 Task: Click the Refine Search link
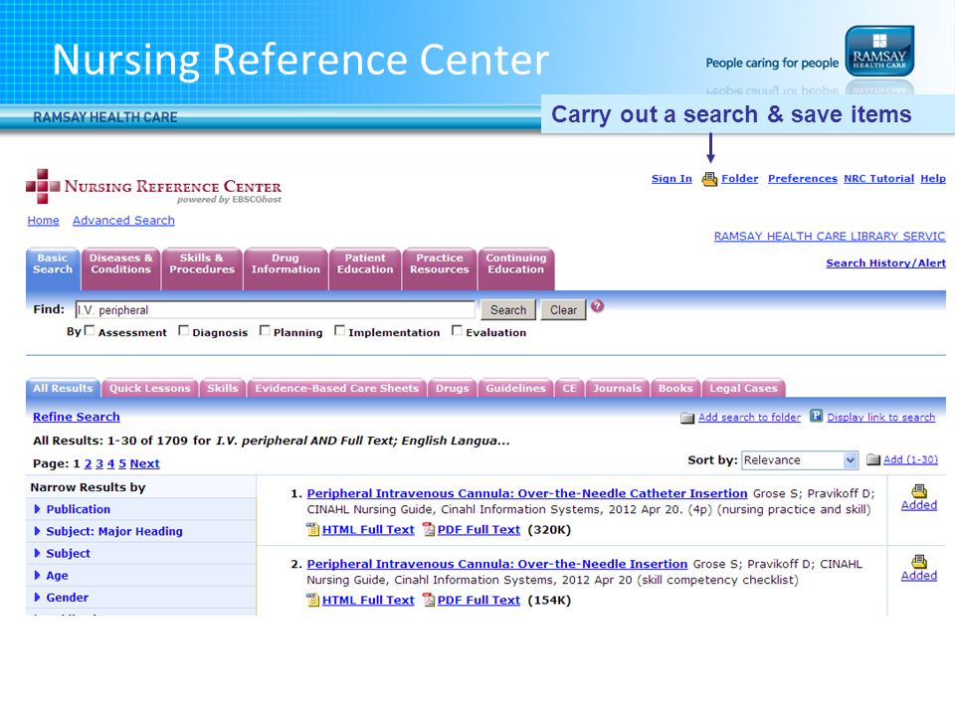77,417
